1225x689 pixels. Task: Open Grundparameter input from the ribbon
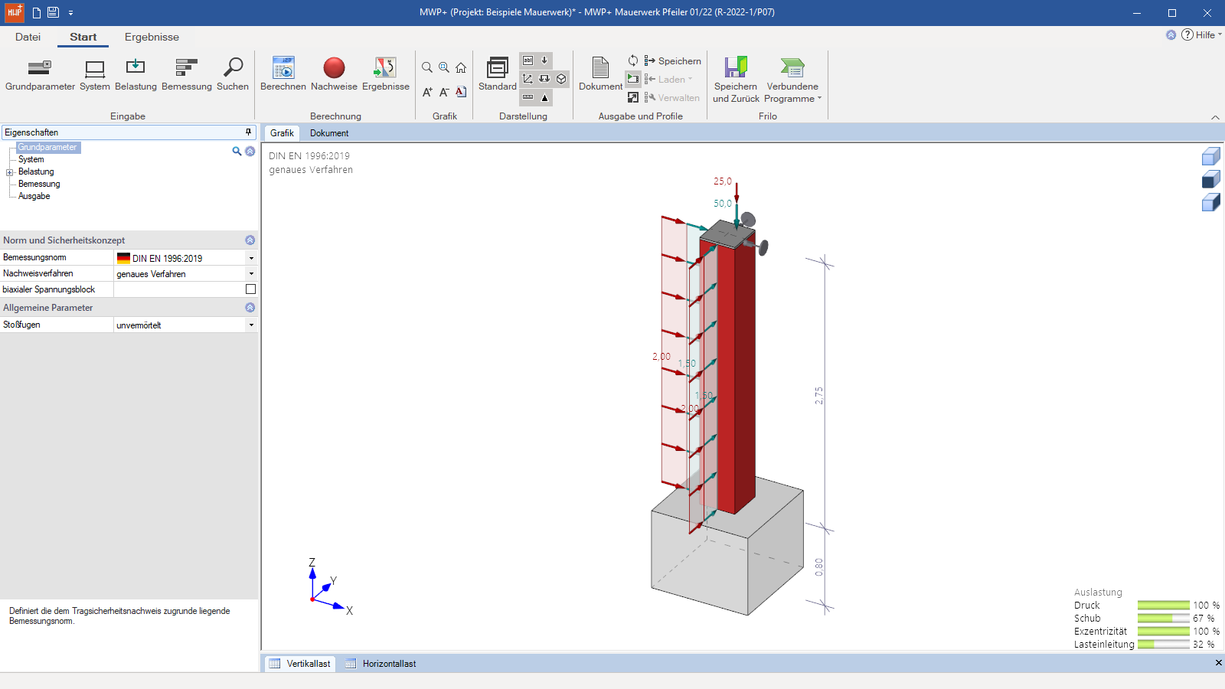[40, 74]
